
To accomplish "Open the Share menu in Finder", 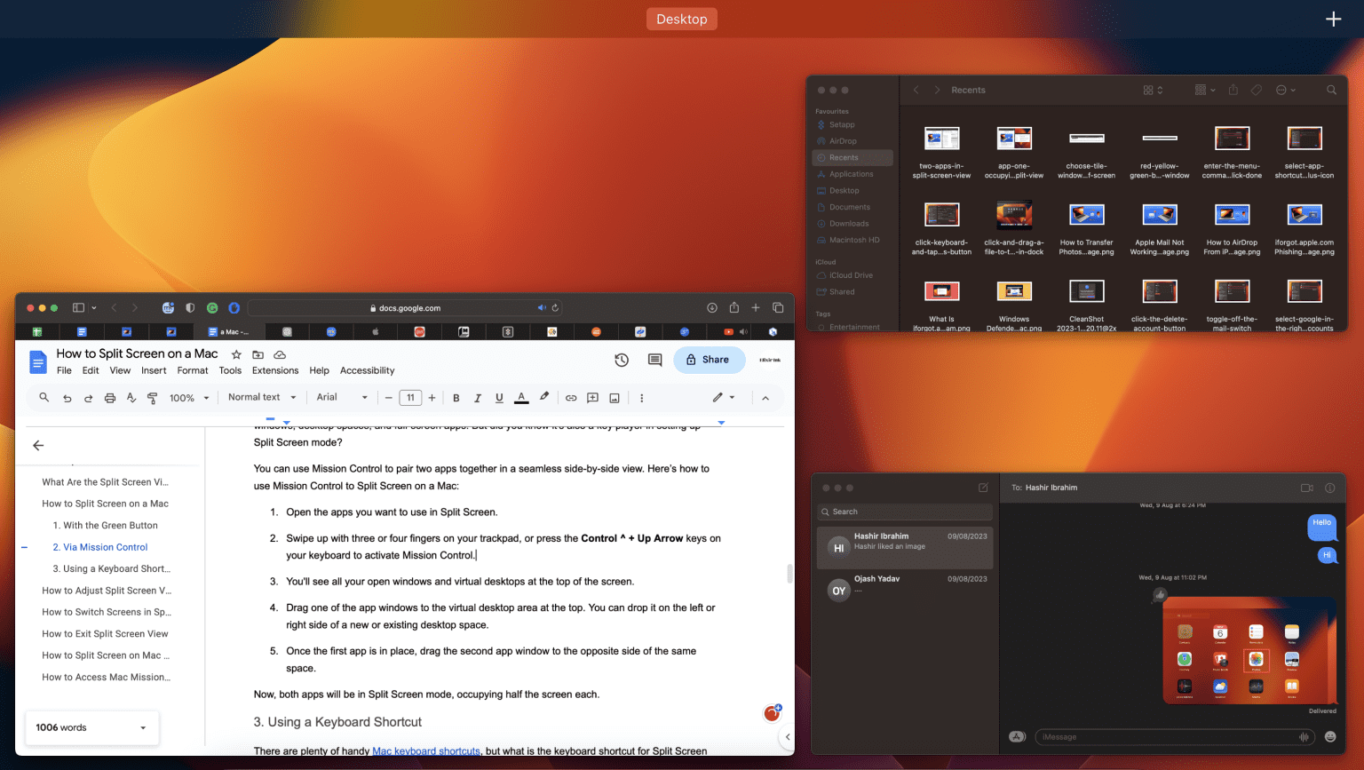I will coord(1233,90).
